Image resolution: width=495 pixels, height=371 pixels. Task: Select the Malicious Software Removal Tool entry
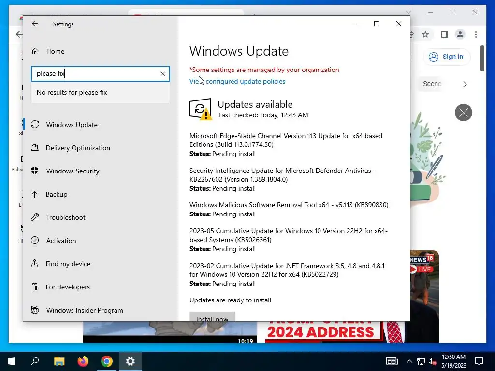click(x=289, y=205)
